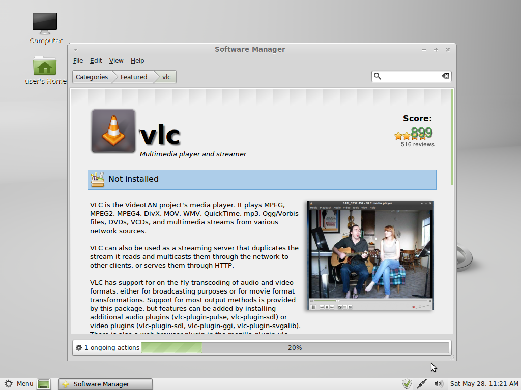Click the vlc title heading
The width and height of the screenshot is (521, 390).
tap(160, 135)
